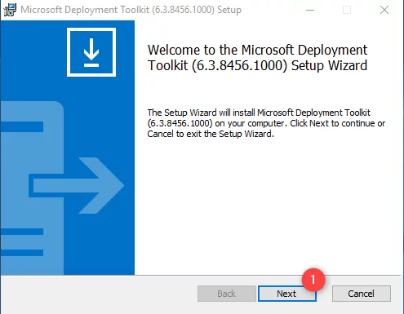404x314 pixels.
Task: Click the 'The Setup Wizard will install' paragraph
Action: [x=266, y=123]
